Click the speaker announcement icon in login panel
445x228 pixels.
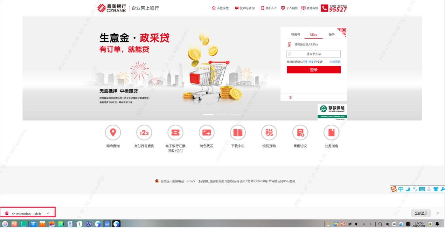click(290, 97)
